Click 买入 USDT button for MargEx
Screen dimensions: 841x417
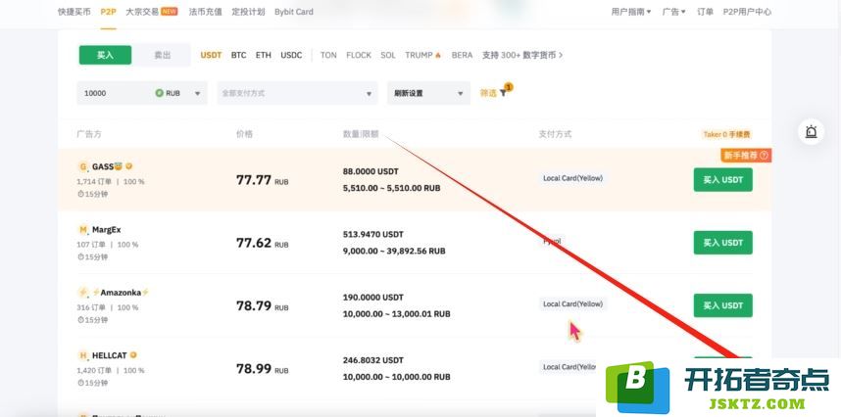click(x=722, y=243)
